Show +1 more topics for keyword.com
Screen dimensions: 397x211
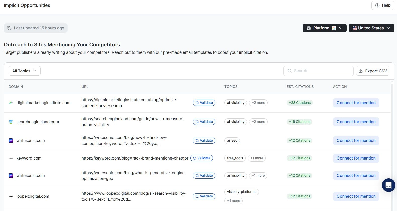pos(257,158)
